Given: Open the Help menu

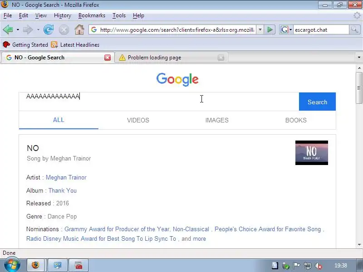Looking at the screenshot, I should pyautogui.click(x=138, y=15).
